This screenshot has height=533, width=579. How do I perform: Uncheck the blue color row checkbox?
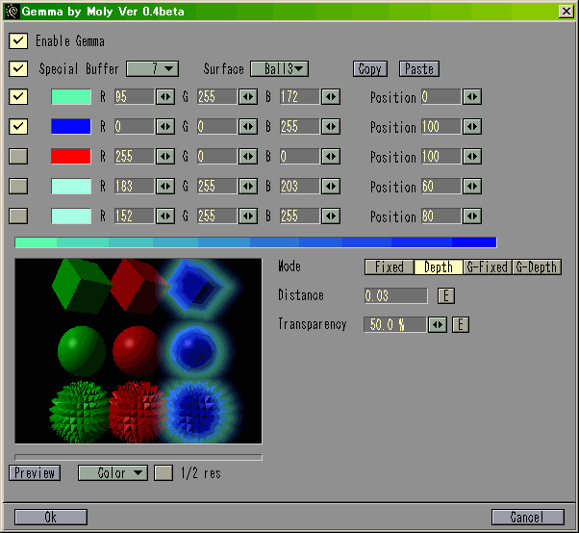[x=18, y=127]
